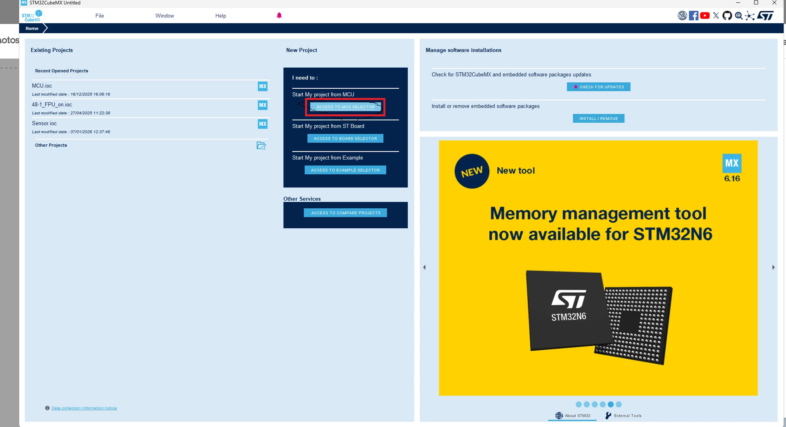786x427 pixels.
Task: Click the ST logo in the top bar
Action: point(765,16)
